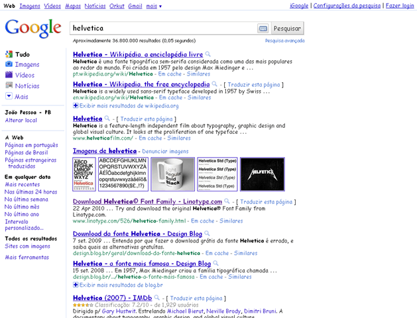The image size is (417, 318).
Task: Click the film icon for Vídeos
Action: [9, 75]
